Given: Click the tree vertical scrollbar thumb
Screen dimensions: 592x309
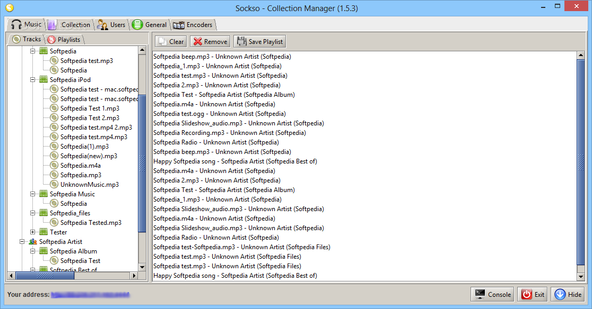Looking at the screenshot, I should 142,163.
